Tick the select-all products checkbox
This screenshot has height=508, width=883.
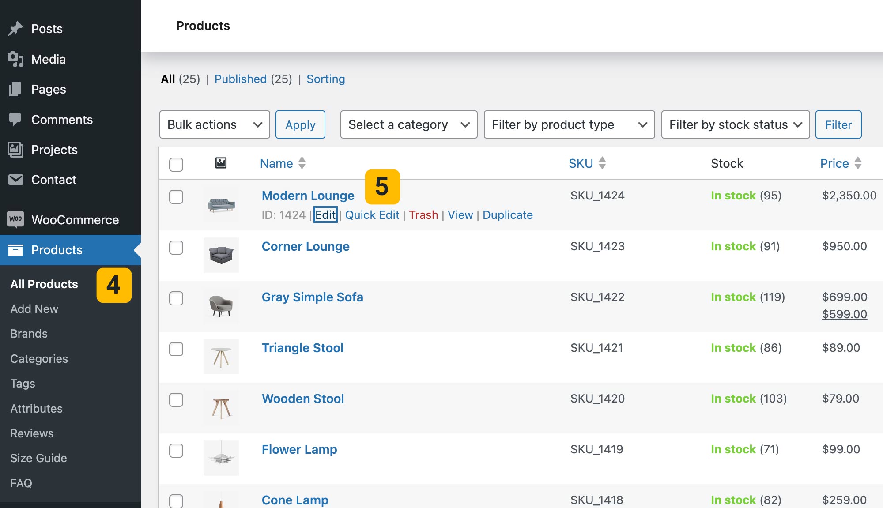click(176, 165)
